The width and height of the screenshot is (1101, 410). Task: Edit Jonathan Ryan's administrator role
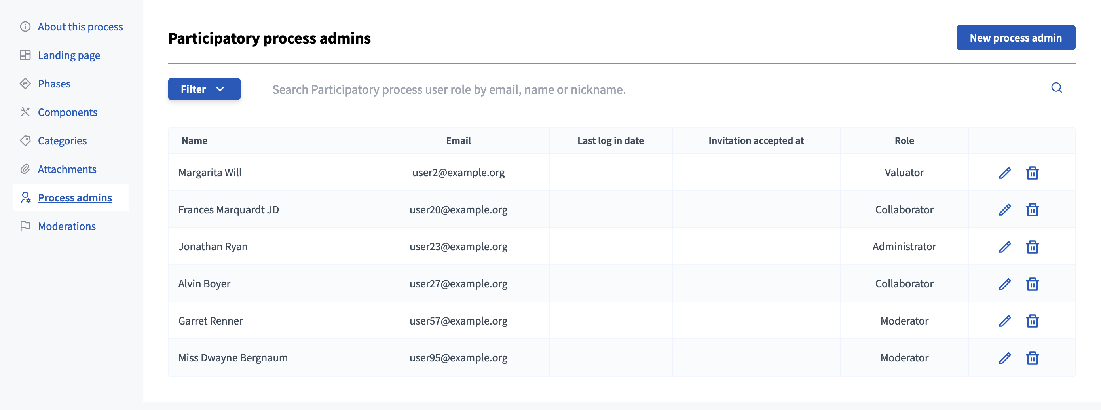pyautogui.click(x=1004, y=247)
